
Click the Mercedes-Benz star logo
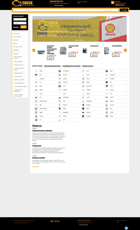[36, 101]
